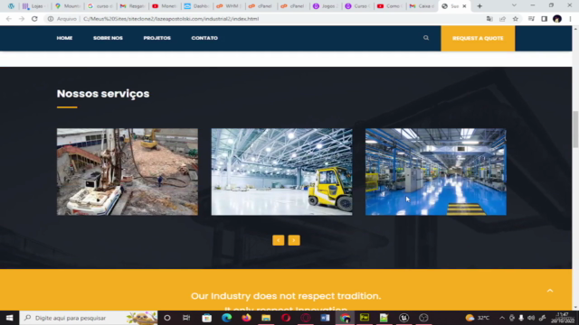Viewport: 579px width, 325px height.
Task: Click the REQUEST A QUOTE button
Action: click(x=478, y=38)
